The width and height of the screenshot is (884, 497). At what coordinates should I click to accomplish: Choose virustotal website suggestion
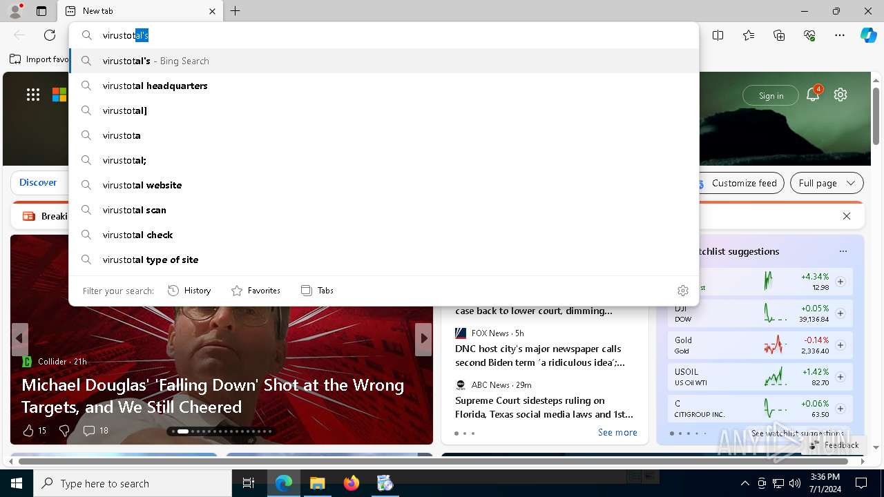tap(384, 185)
